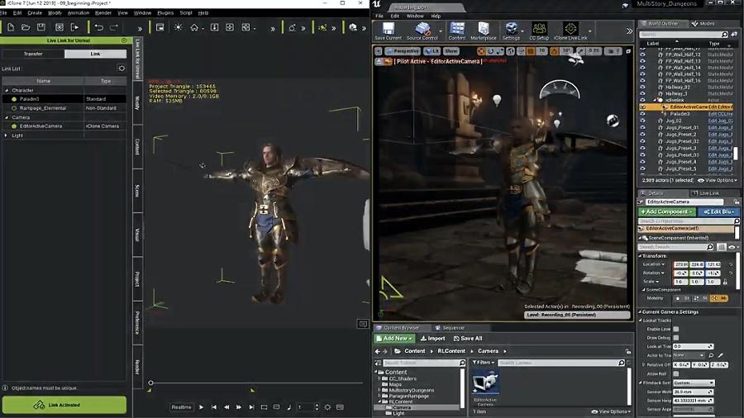Click Unreal Source Control icon
Viewport: 744px width, 418px height.
(422, 31)
